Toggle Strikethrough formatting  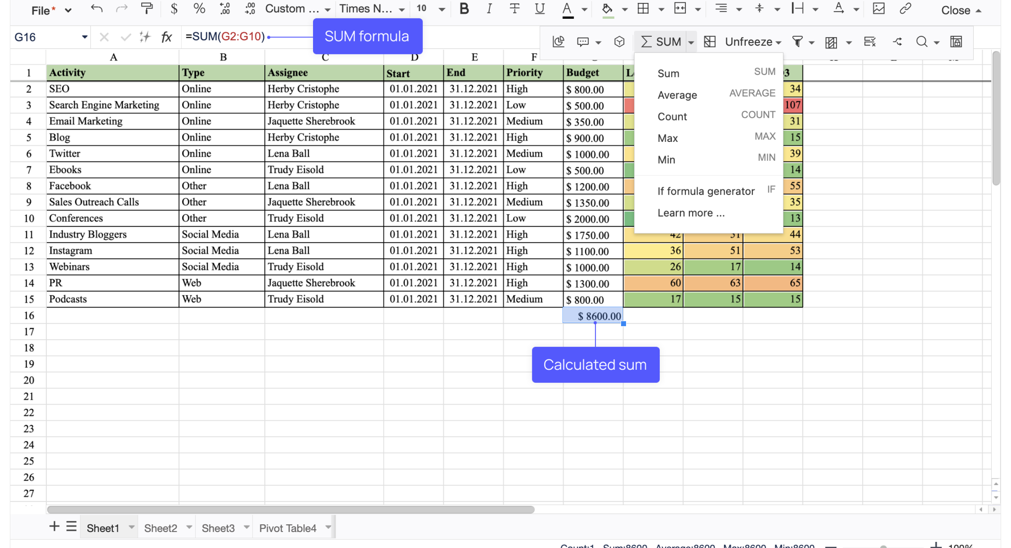[515, 9]
